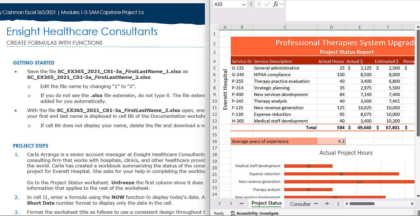
Task: Select row 14 header
Action: click(x=215, y=128)
